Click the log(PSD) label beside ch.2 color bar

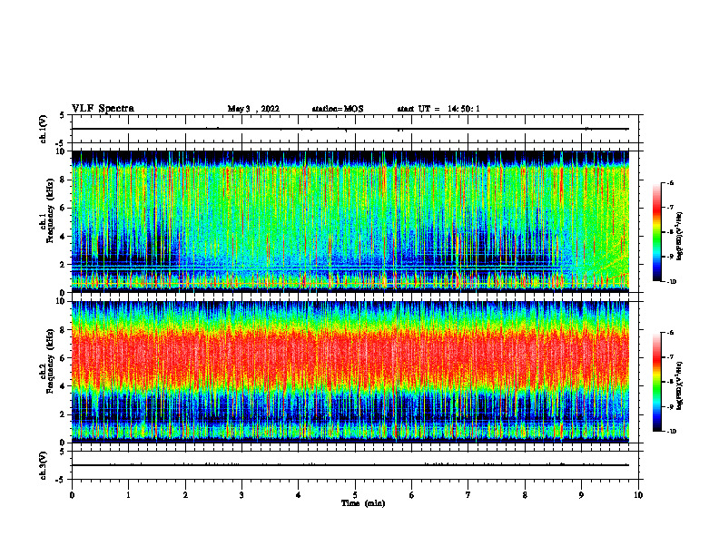[680, 385]
